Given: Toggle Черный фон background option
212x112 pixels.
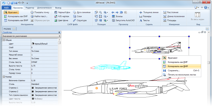Looking at the screenshot, I should tap(62, 12).
